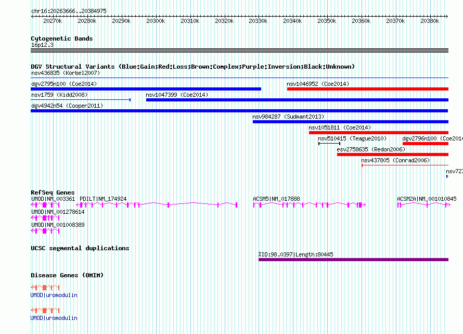
Task: Click the UCSC segmental duplications track title
Action: coord(80,248)
